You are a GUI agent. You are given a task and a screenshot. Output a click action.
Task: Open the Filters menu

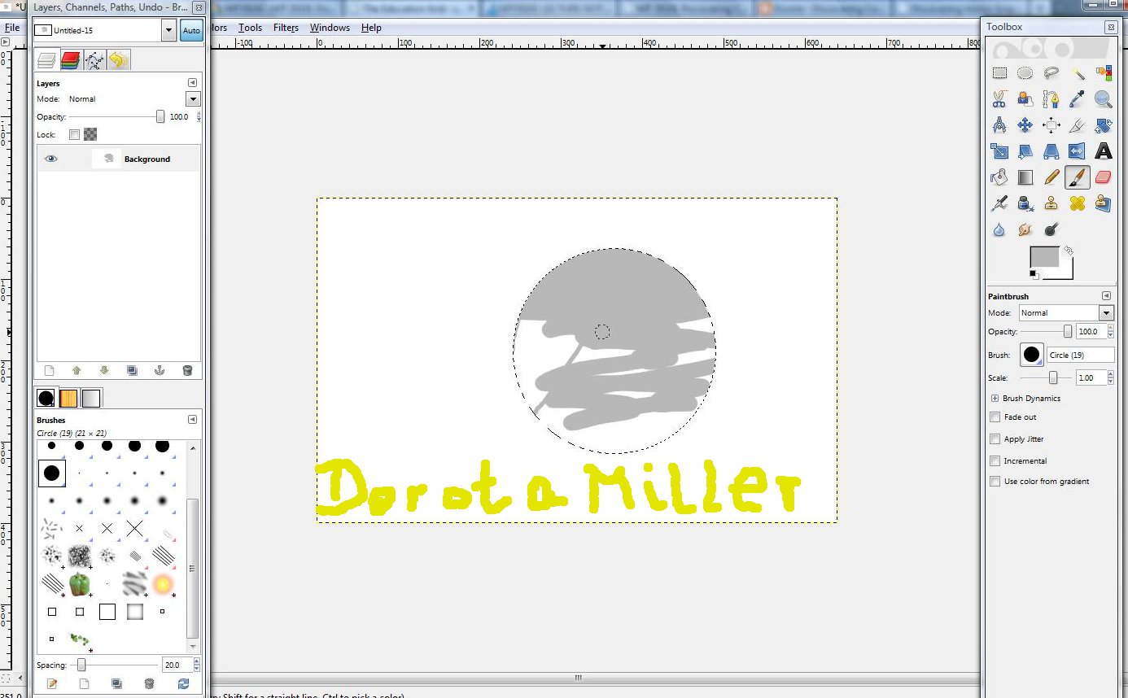[286, 27]
